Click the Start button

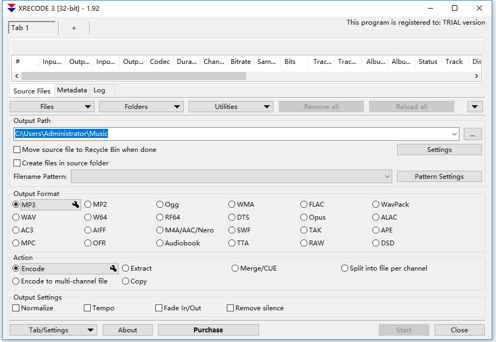tap(404, 330)
